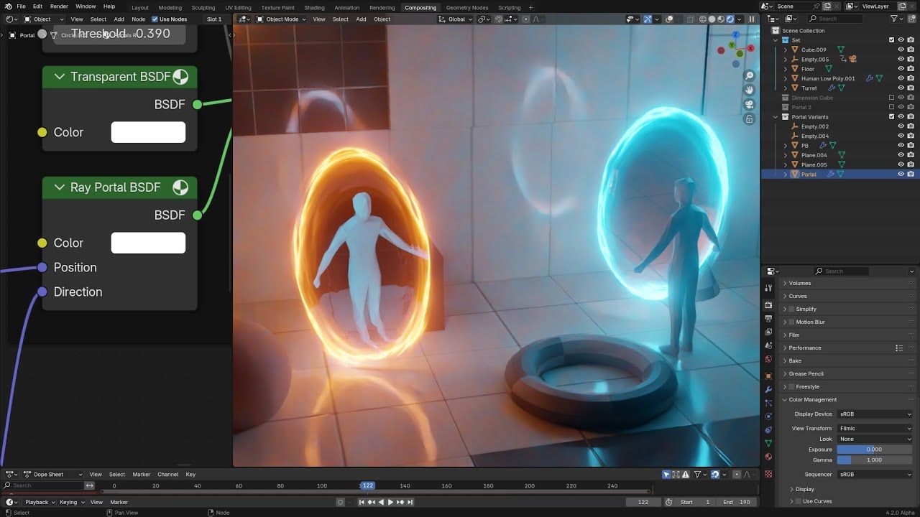The width and height of the screenshot is (920, 517).
Task: Open the Tool properties tab
Action: (x=768, y=289)
